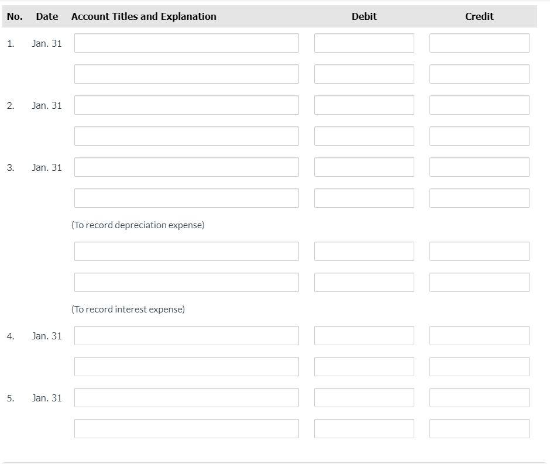550x464 pixels.
Task: Click debit field directly below depreciation note
Action: click(364, 252)
